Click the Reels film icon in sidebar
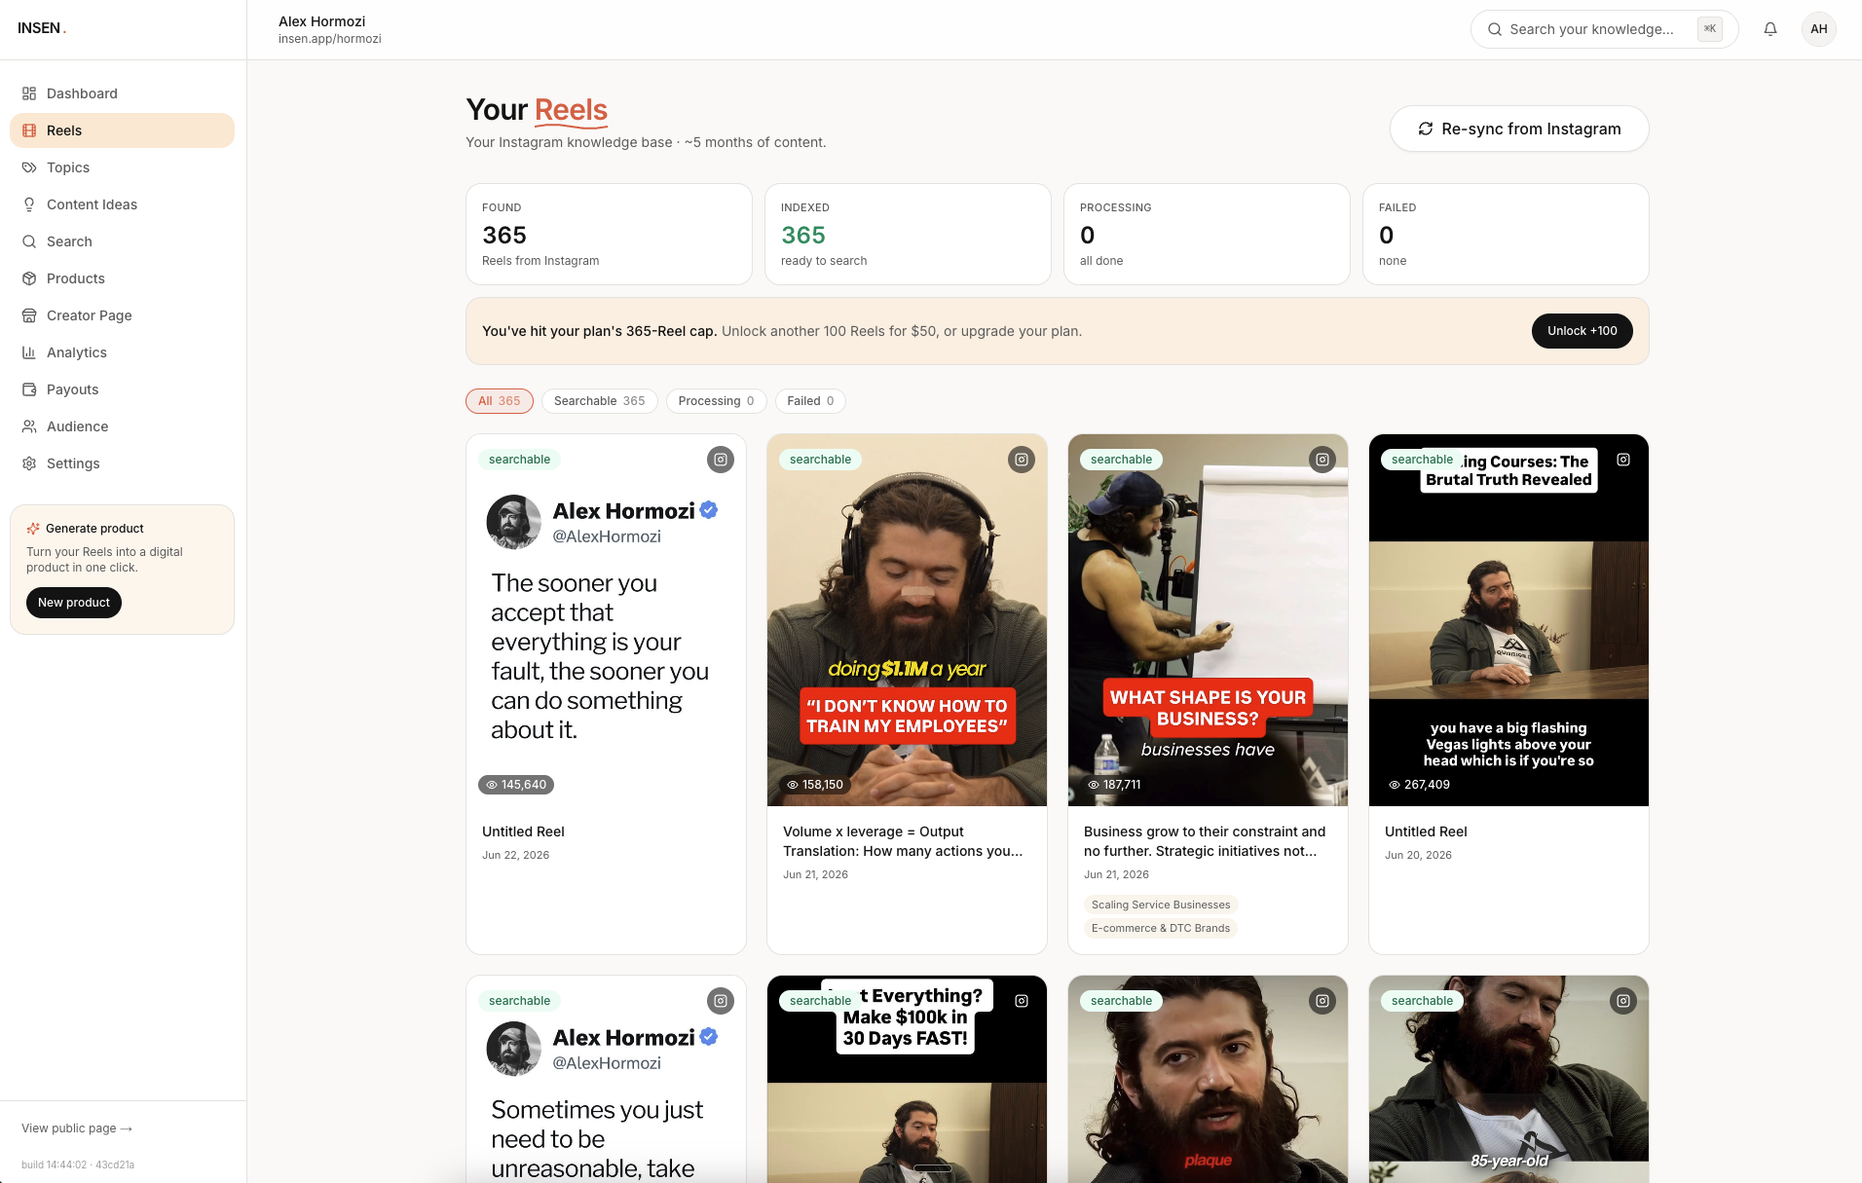 29,130
